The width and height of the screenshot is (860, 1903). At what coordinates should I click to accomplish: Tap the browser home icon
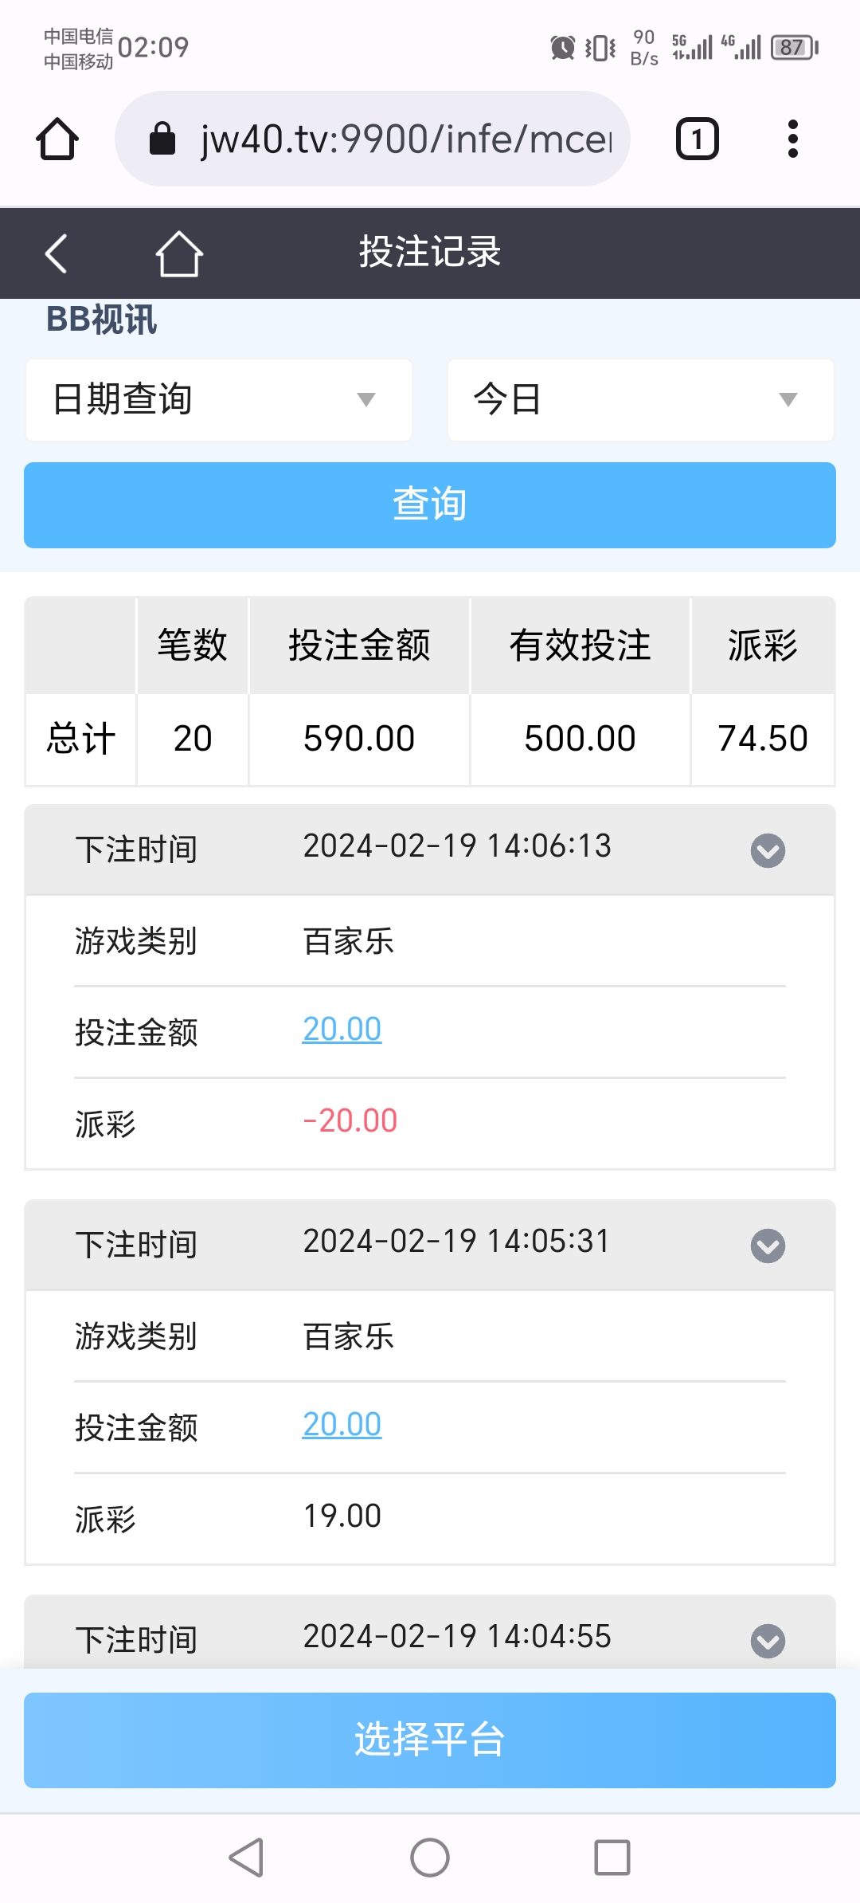57,139
